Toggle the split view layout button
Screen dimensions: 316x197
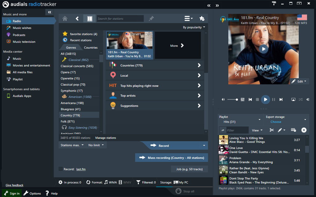tap(89, 18)
